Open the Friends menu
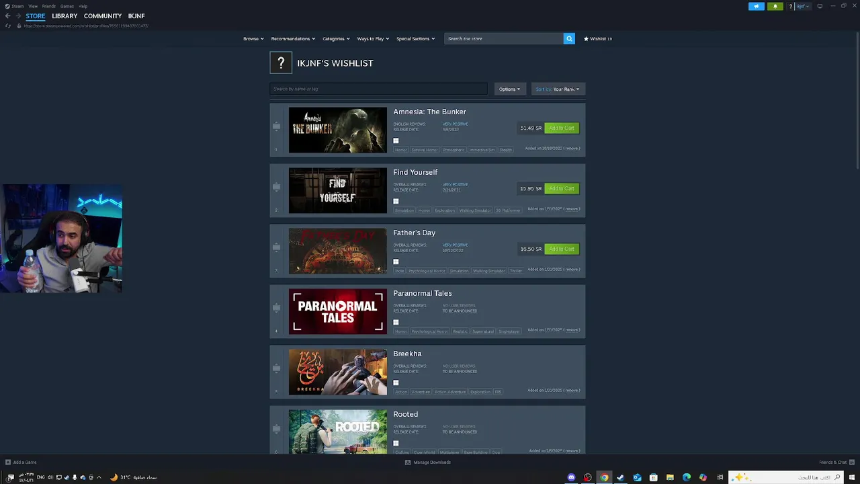This screenshot has height=484, width=860. (x=49, y=6)
